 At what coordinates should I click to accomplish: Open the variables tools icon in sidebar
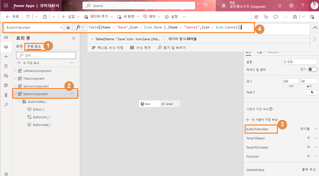6,95
